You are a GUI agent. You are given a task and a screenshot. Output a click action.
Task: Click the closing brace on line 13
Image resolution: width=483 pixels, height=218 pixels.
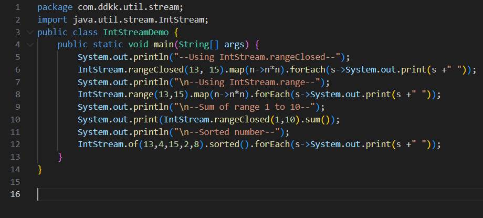tap(60, 157)
